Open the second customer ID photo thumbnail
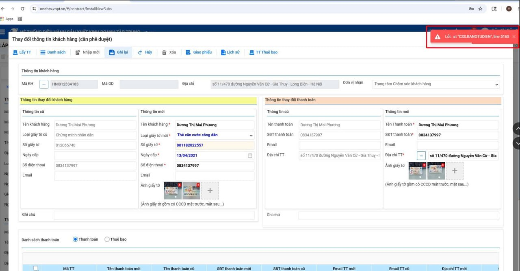 pos(191,191)
